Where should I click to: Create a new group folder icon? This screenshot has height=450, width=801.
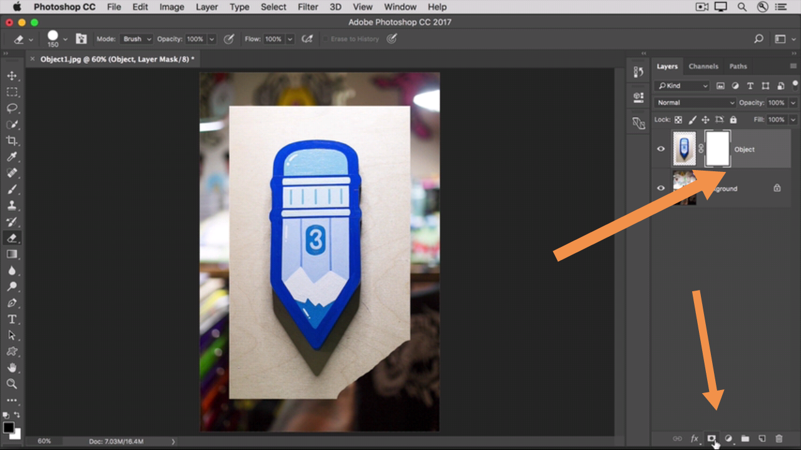click(745, 439)
